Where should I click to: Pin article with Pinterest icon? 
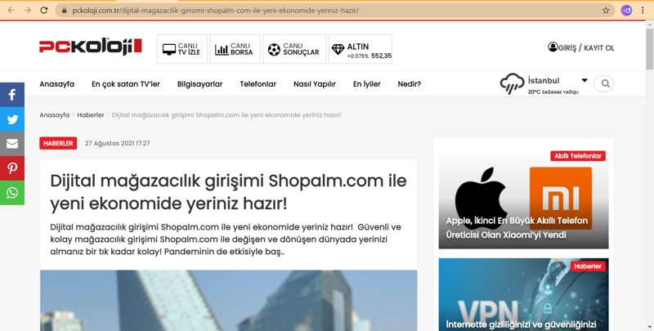(12, 168)
